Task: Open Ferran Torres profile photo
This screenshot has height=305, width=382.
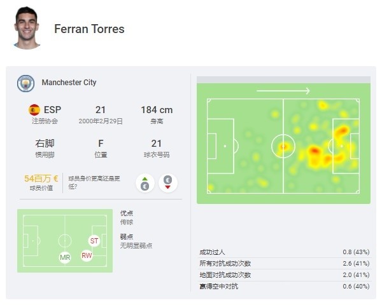Action: (27, 28)
